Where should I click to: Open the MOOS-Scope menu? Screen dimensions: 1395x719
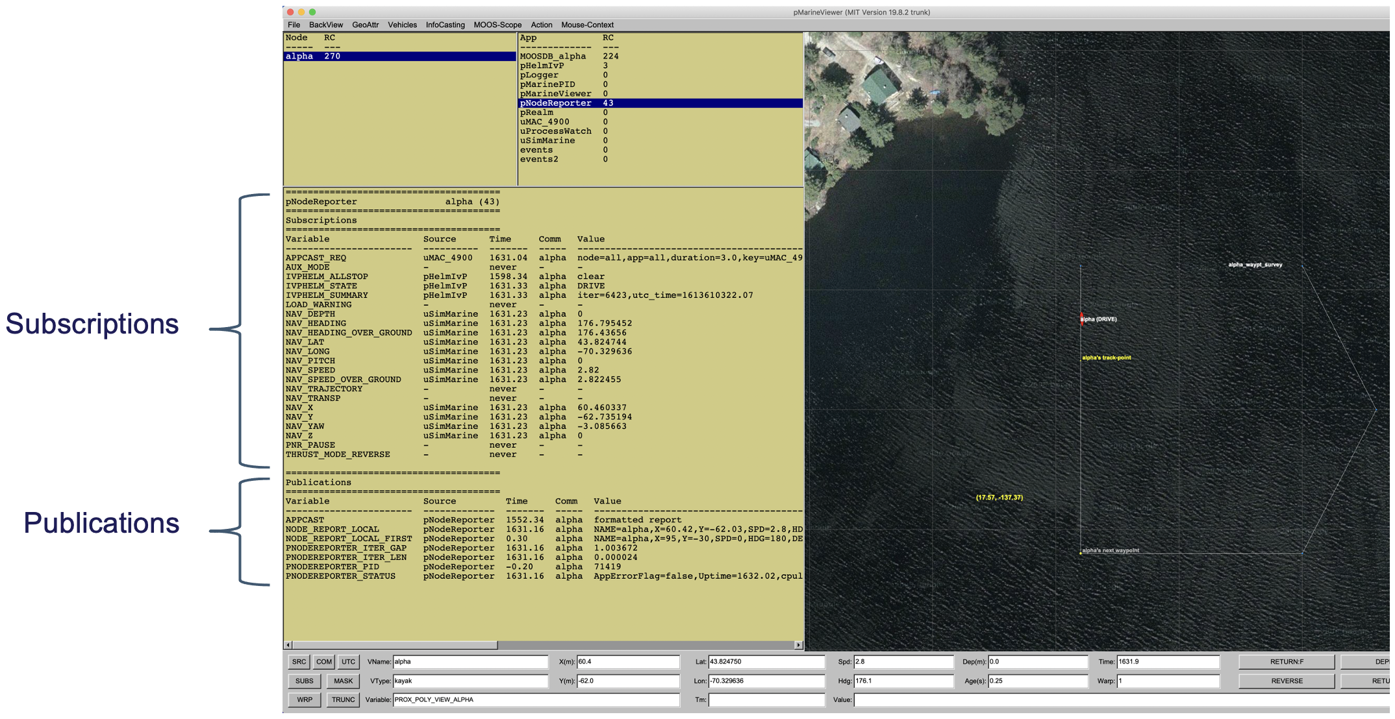click(x=497, y=25)
